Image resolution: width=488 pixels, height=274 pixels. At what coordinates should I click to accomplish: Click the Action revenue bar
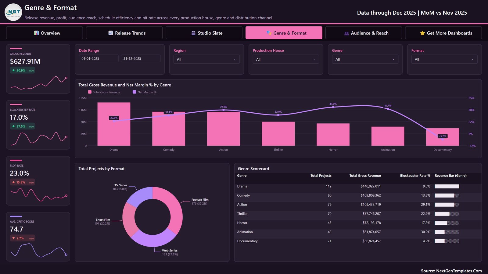pos(224,129)
